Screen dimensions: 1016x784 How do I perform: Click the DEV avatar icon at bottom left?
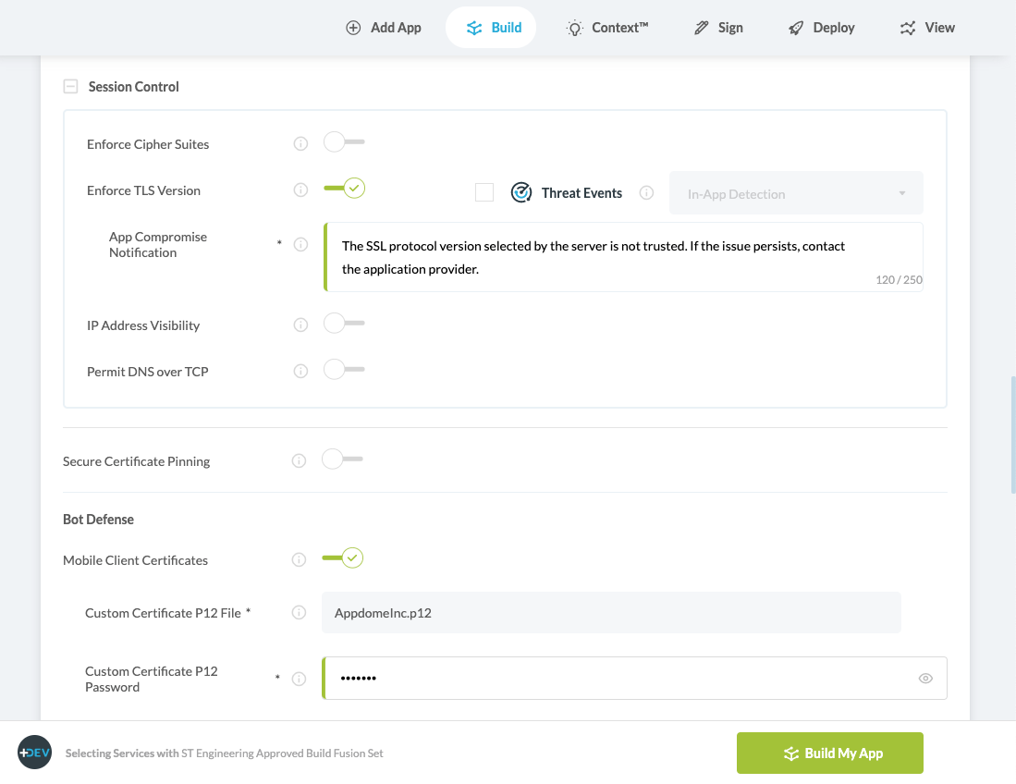34,753
